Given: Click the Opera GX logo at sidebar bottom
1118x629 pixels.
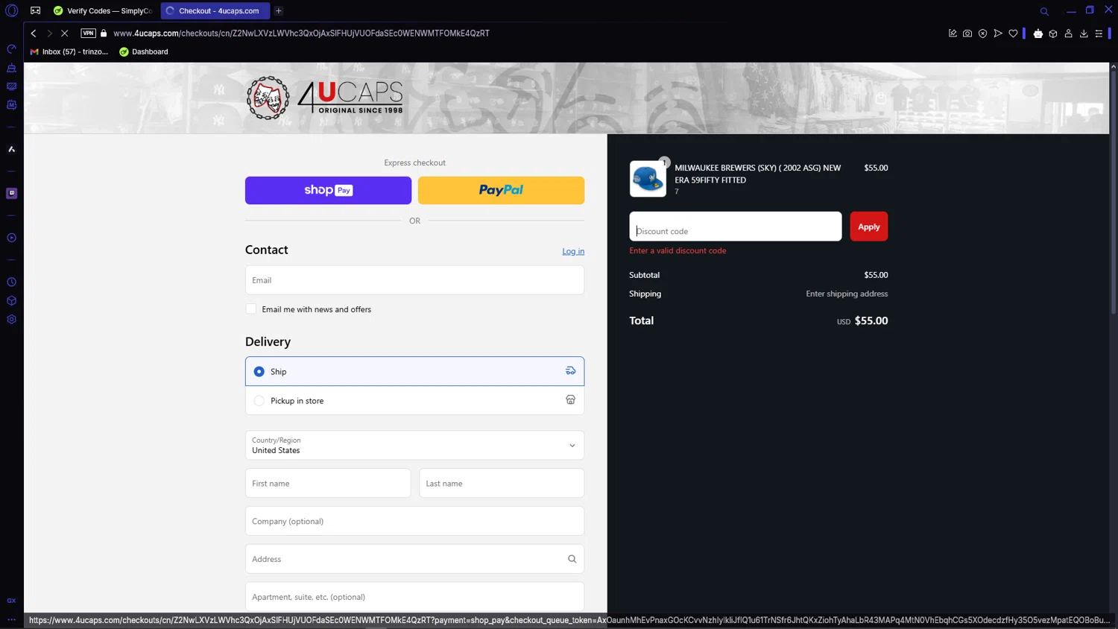Looking at the screenshot, I should [x=11, y=601].
